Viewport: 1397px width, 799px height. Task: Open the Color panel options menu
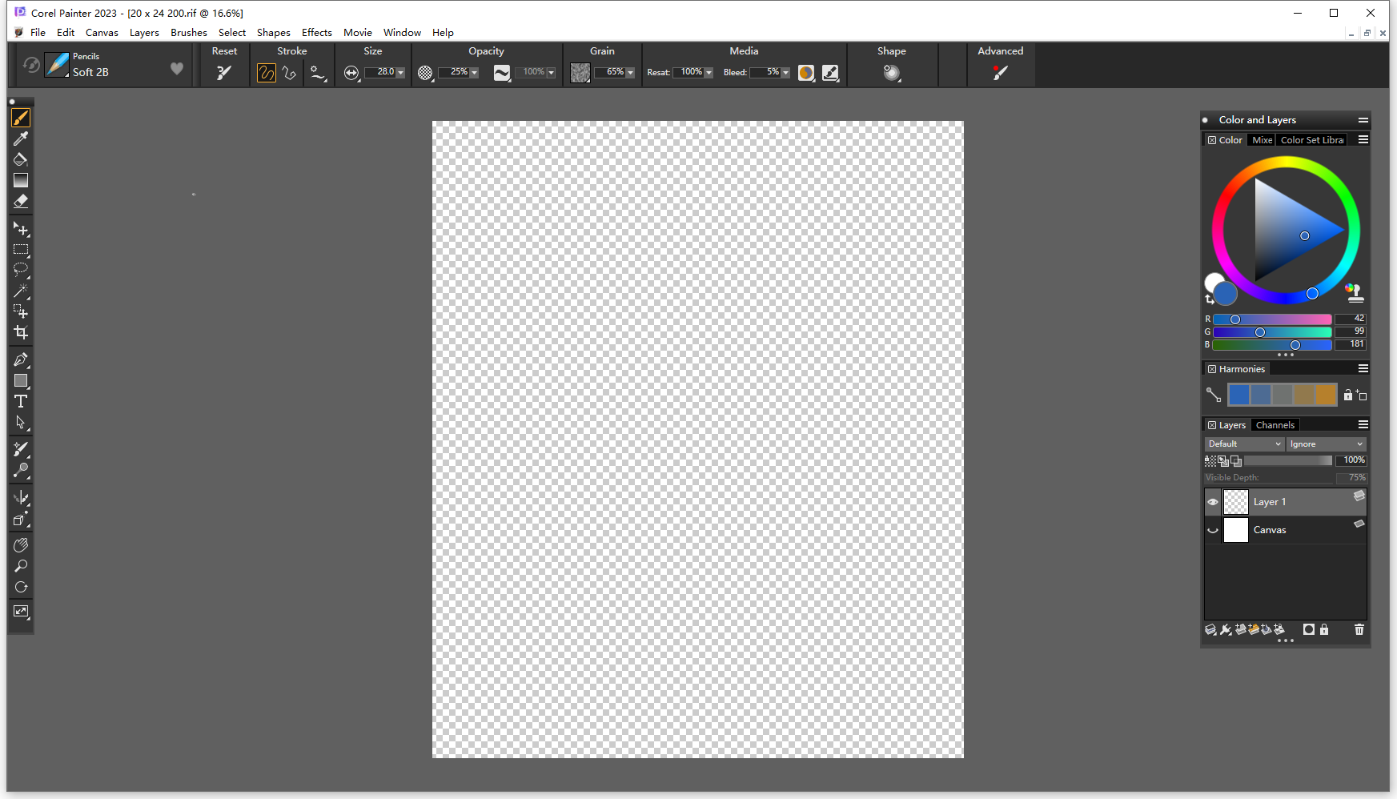(1363, 139)
